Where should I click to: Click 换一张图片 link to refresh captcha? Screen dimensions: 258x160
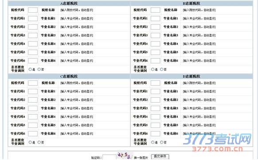[x=141, y=158]
